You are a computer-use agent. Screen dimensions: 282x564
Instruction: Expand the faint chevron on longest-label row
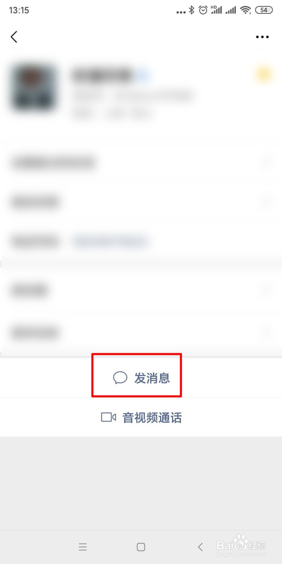[x=267, y=163]
